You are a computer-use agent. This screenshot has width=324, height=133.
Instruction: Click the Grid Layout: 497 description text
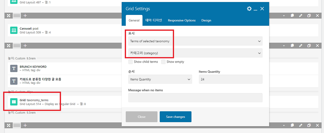30,2
